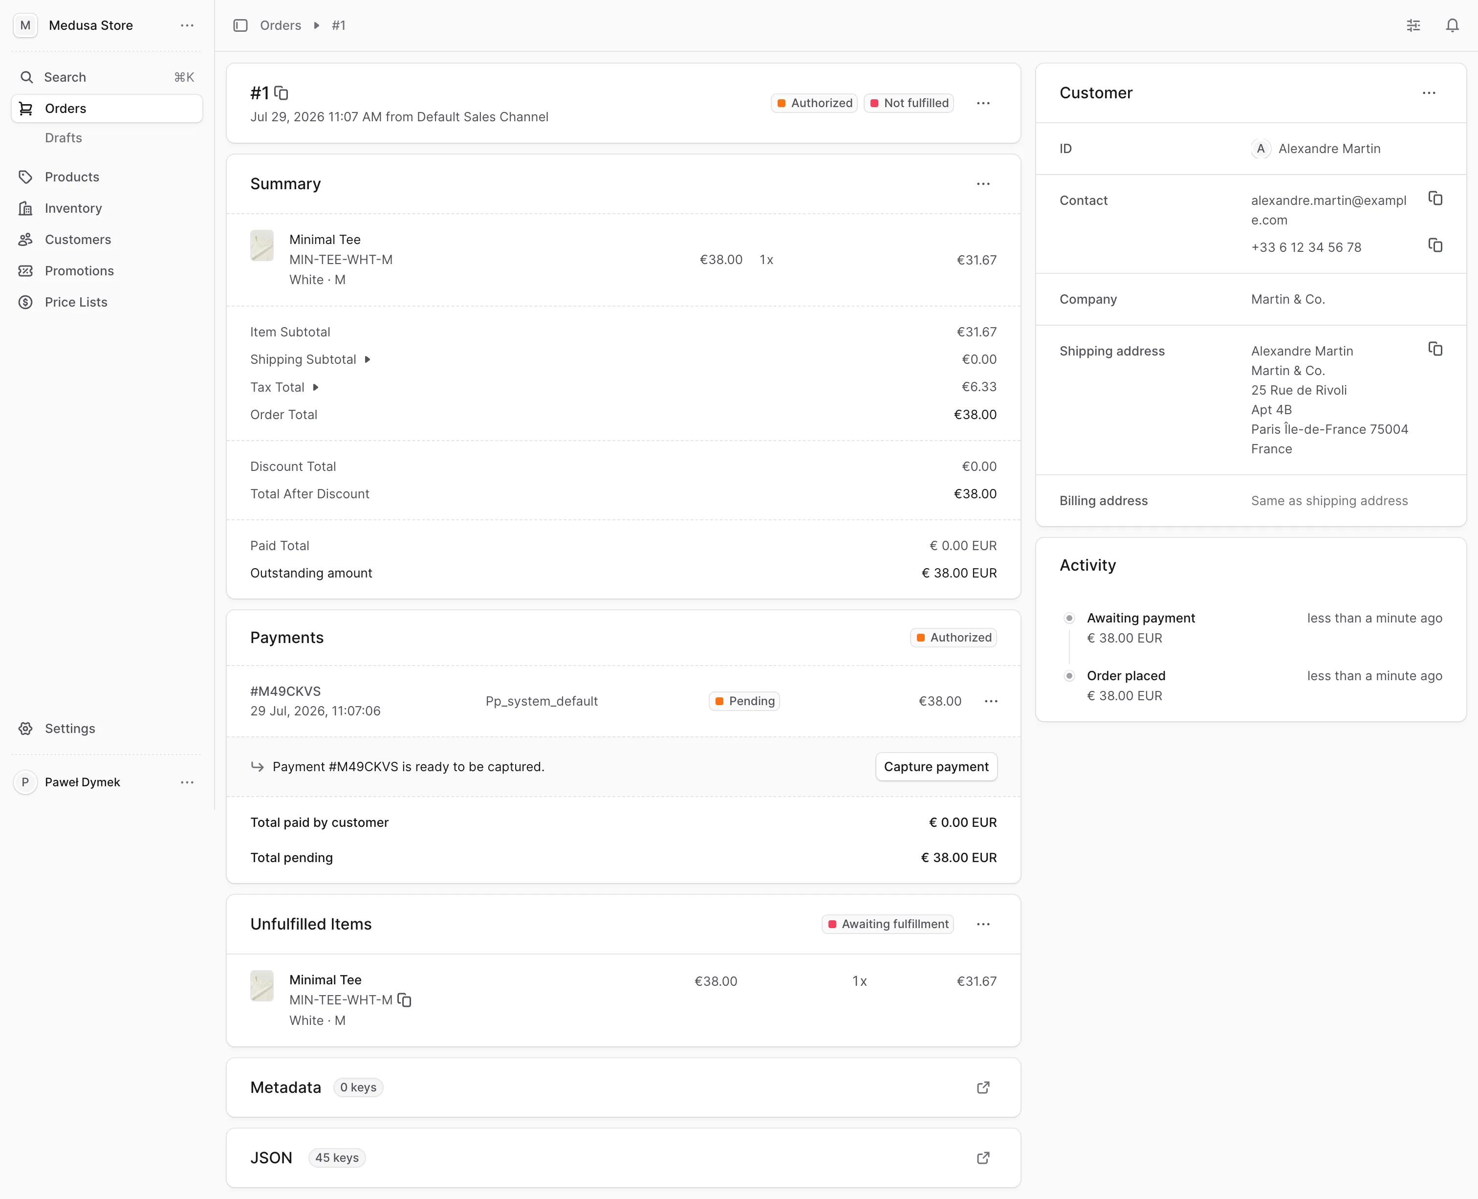Screen dimensions: 1478x1199
Task: Click the Awaiting payment activity entry
Action: point(1254,628)
